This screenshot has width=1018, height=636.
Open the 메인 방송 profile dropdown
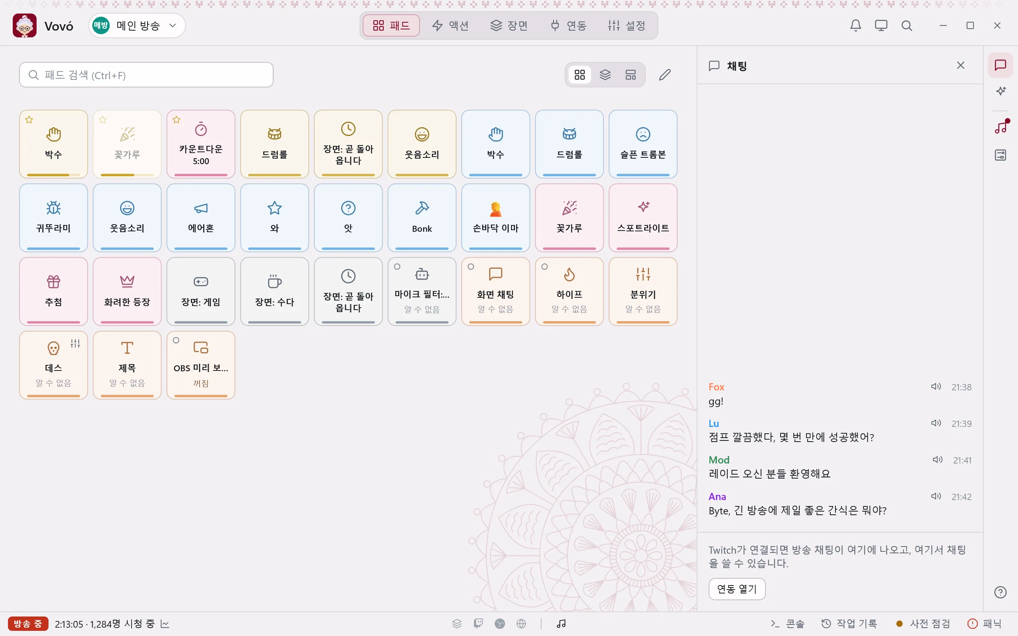point(137,26)
